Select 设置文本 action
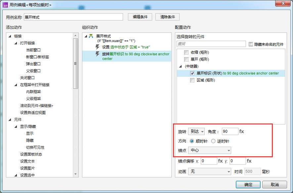 tap(27, 161)
